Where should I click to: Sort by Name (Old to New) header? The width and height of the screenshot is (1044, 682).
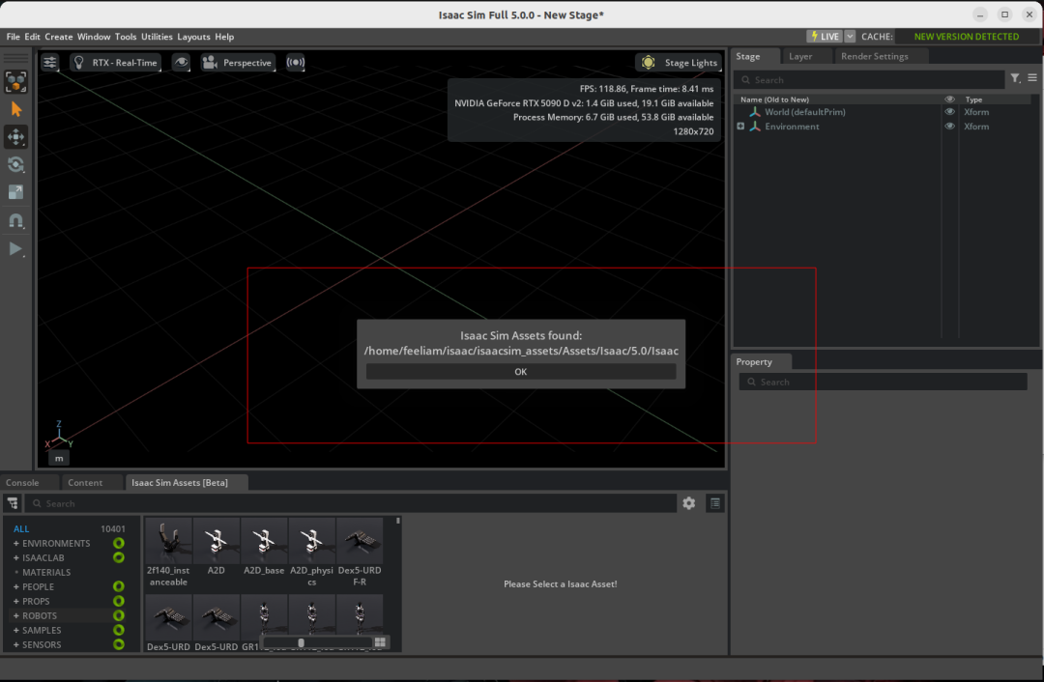[774, 99]
